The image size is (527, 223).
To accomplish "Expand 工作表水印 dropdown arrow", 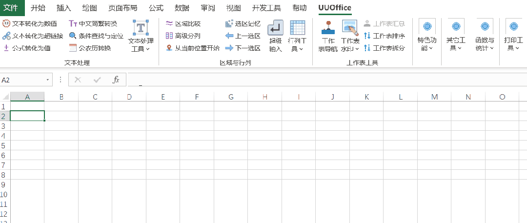I will [x=357, y=49].
